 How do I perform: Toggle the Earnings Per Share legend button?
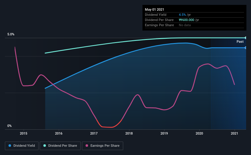[103, 146]
